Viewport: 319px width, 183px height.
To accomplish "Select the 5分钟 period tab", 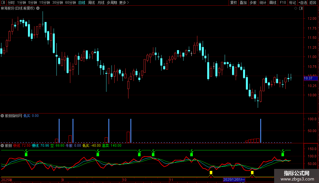I will 32,3.
